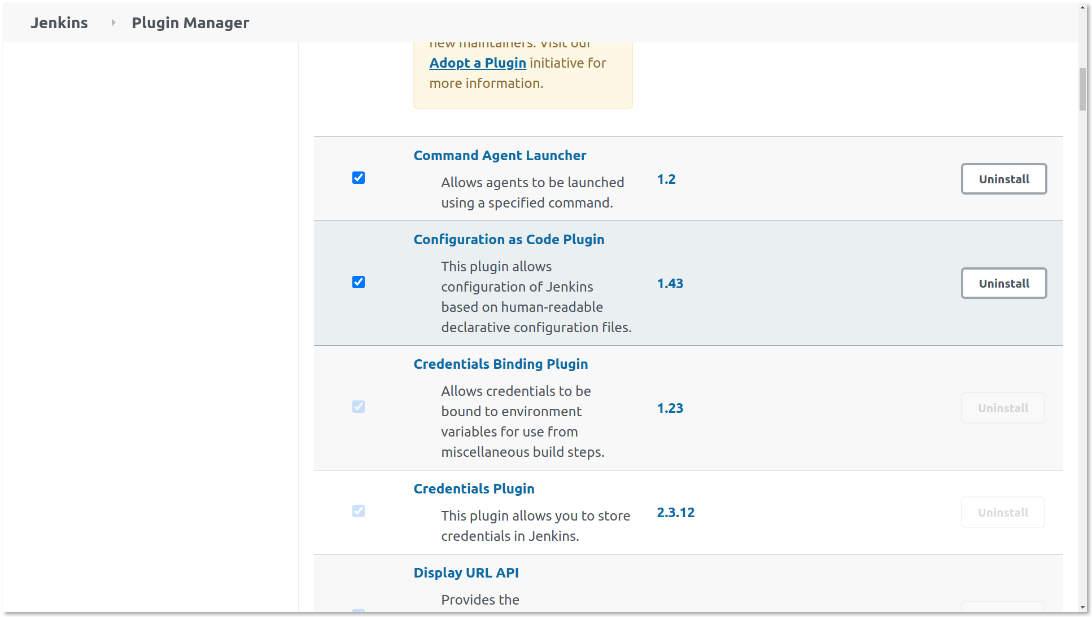Click version 2.3.12 of Credentials Plugin
The image size is (1092, 617).
pyautogui.click(x=676, y=513)
